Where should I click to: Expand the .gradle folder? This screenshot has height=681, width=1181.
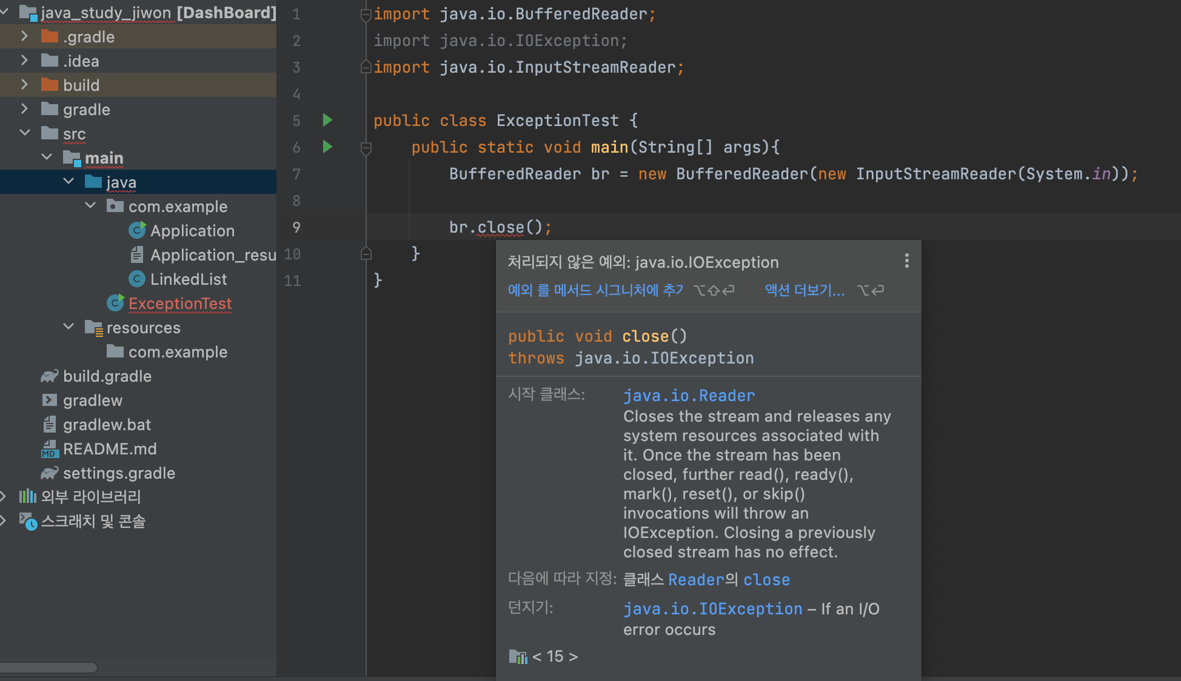[24, 36]
